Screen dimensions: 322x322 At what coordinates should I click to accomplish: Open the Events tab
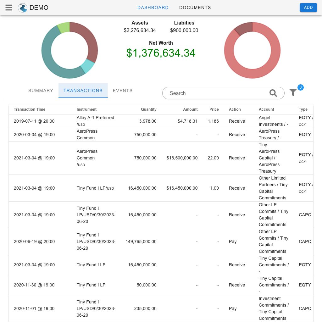[123, 91]
